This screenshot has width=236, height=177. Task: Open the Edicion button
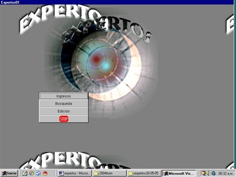click(64, 111)
